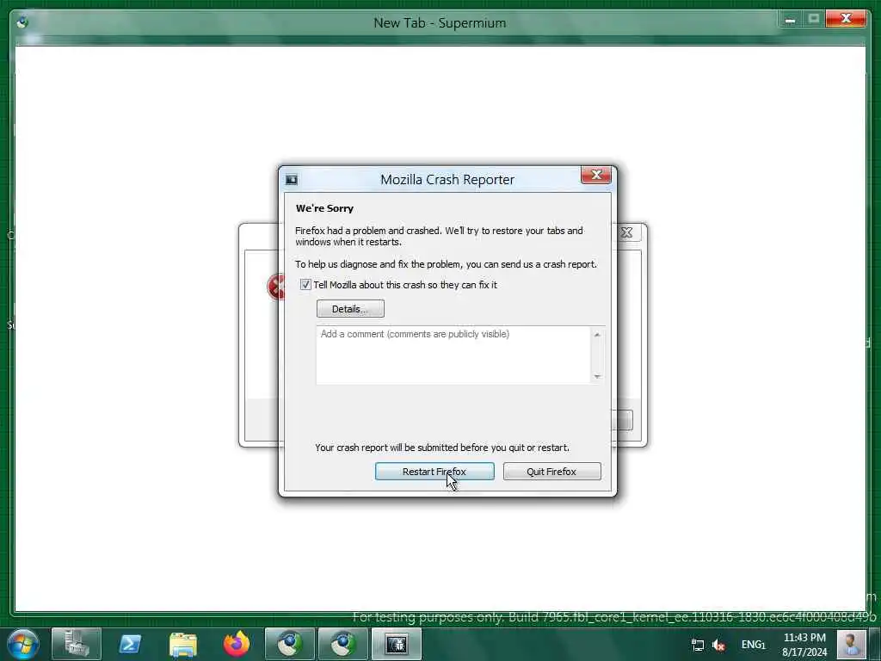Open Server Manager from taskbar
The height and width of the screenshot is (661, 881).
[77, 644]
